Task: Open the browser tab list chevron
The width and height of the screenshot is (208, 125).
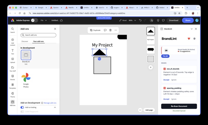Action: pyautogui.click(x=198, y=8)
